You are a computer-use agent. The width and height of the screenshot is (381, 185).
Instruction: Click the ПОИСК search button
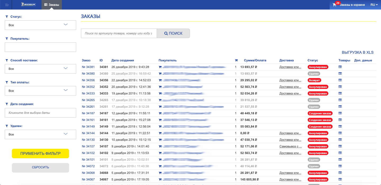click(173, 33)
